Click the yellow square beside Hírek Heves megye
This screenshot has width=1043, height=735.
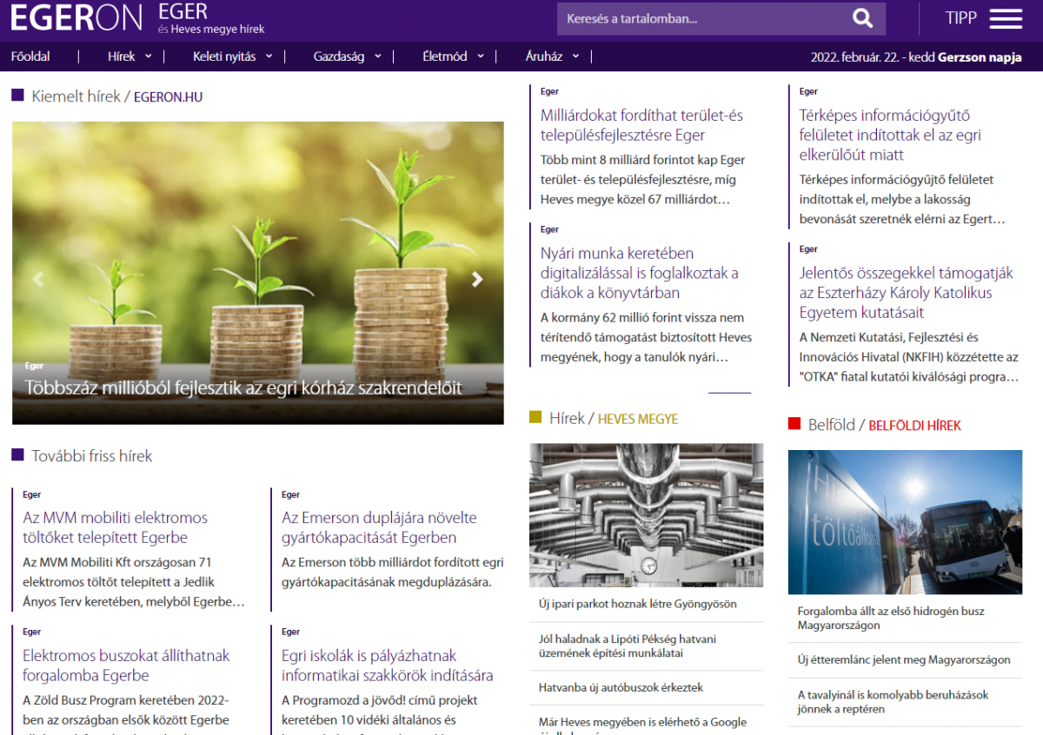535,417
